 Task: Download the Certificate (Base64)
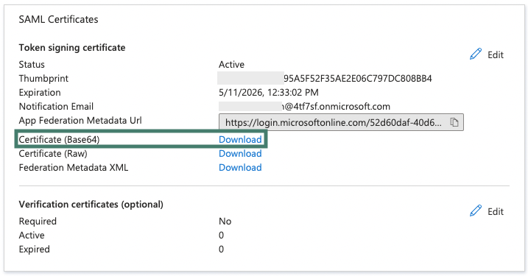pos(240,139)
